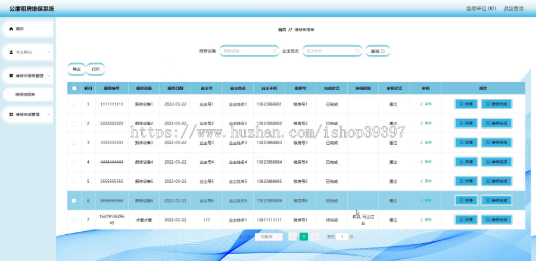Click the 1647913829649 repair number cell
Image resolution: width=536 pixels, height=261 pixels.
[112, 220]
